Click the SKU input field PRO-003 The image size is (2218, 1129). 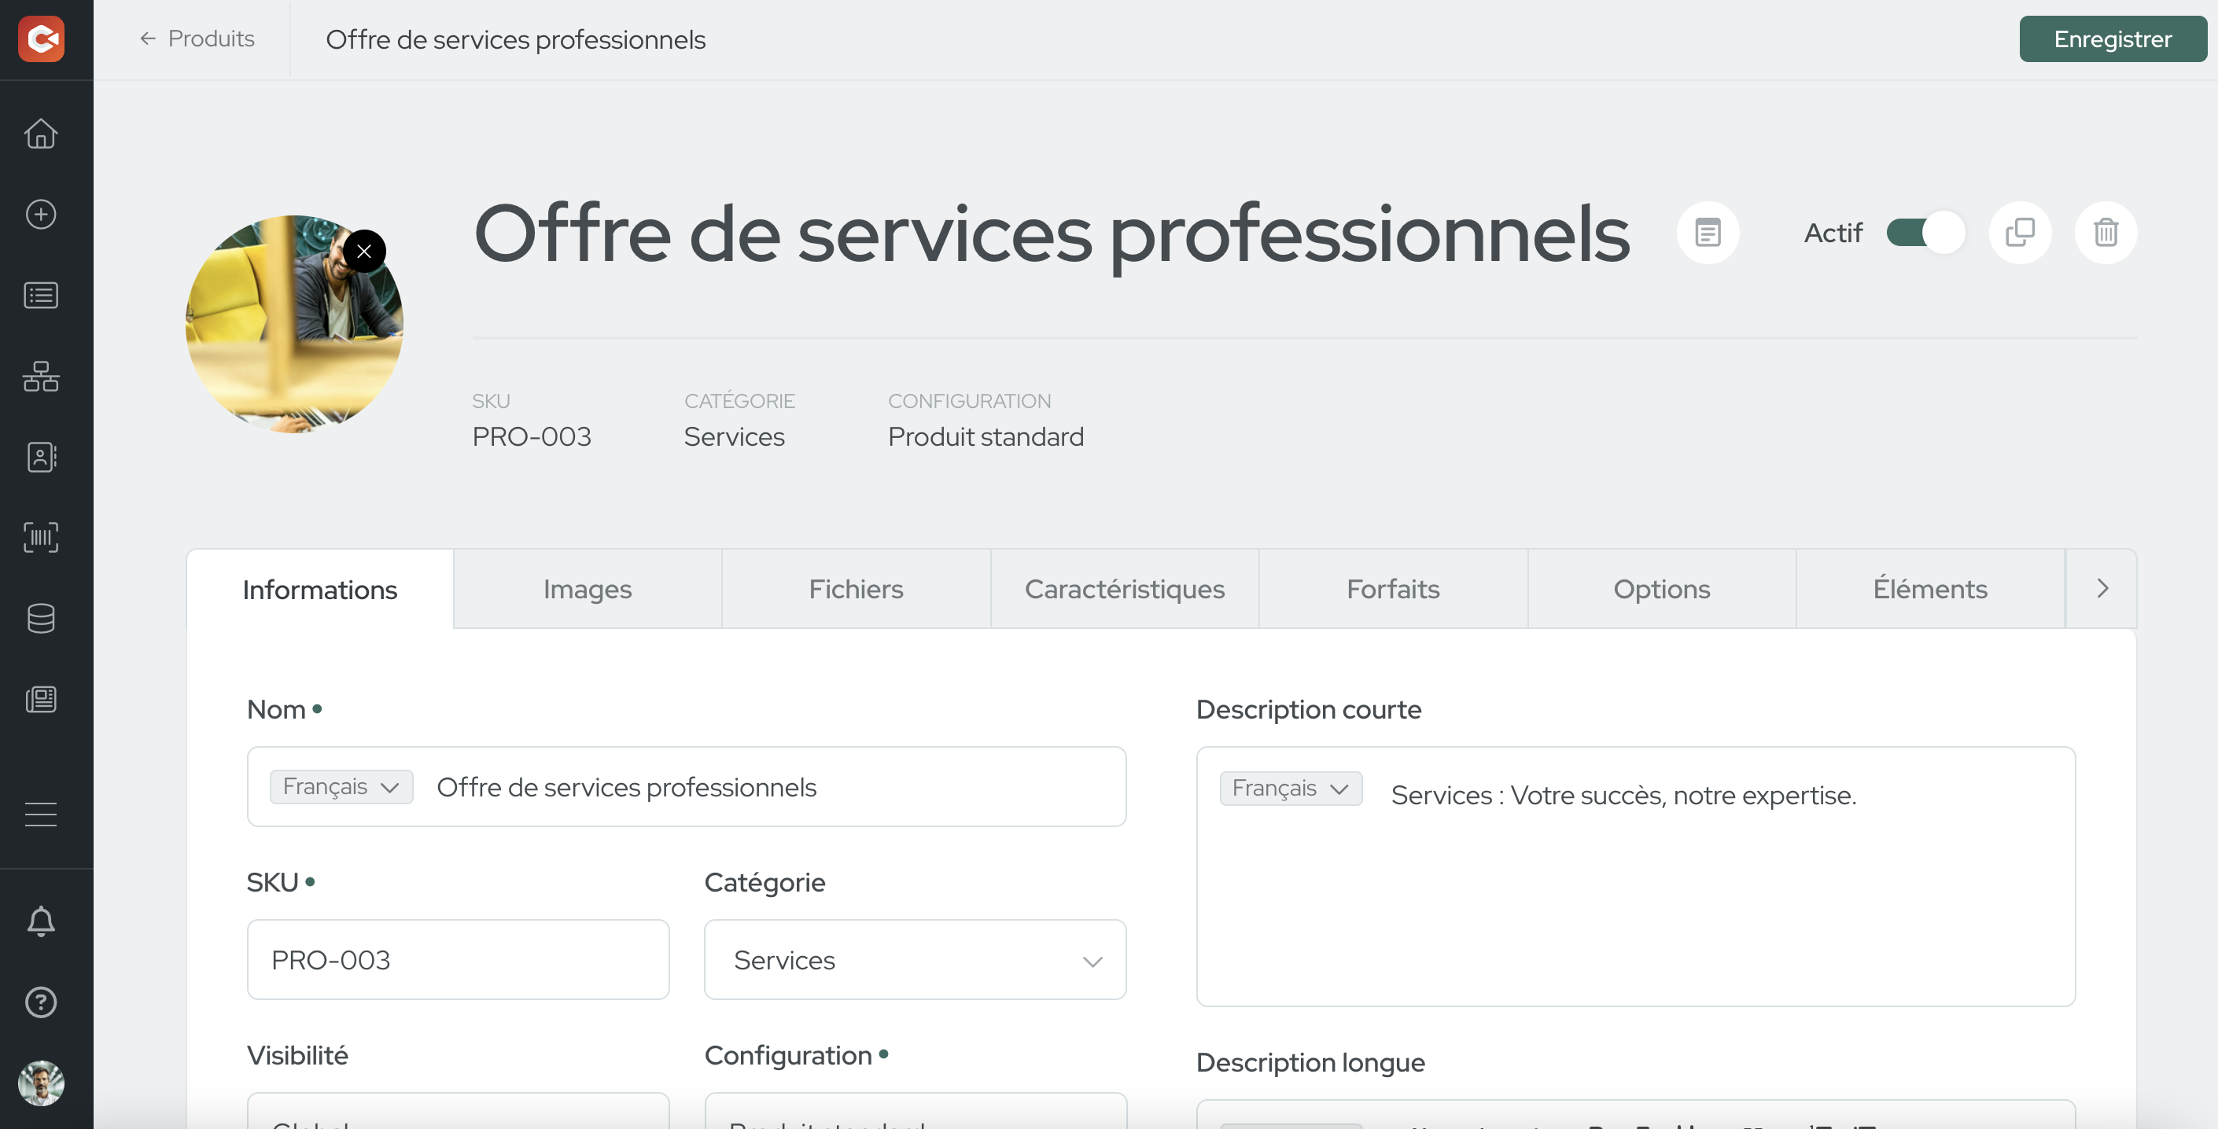coord(457,959)
